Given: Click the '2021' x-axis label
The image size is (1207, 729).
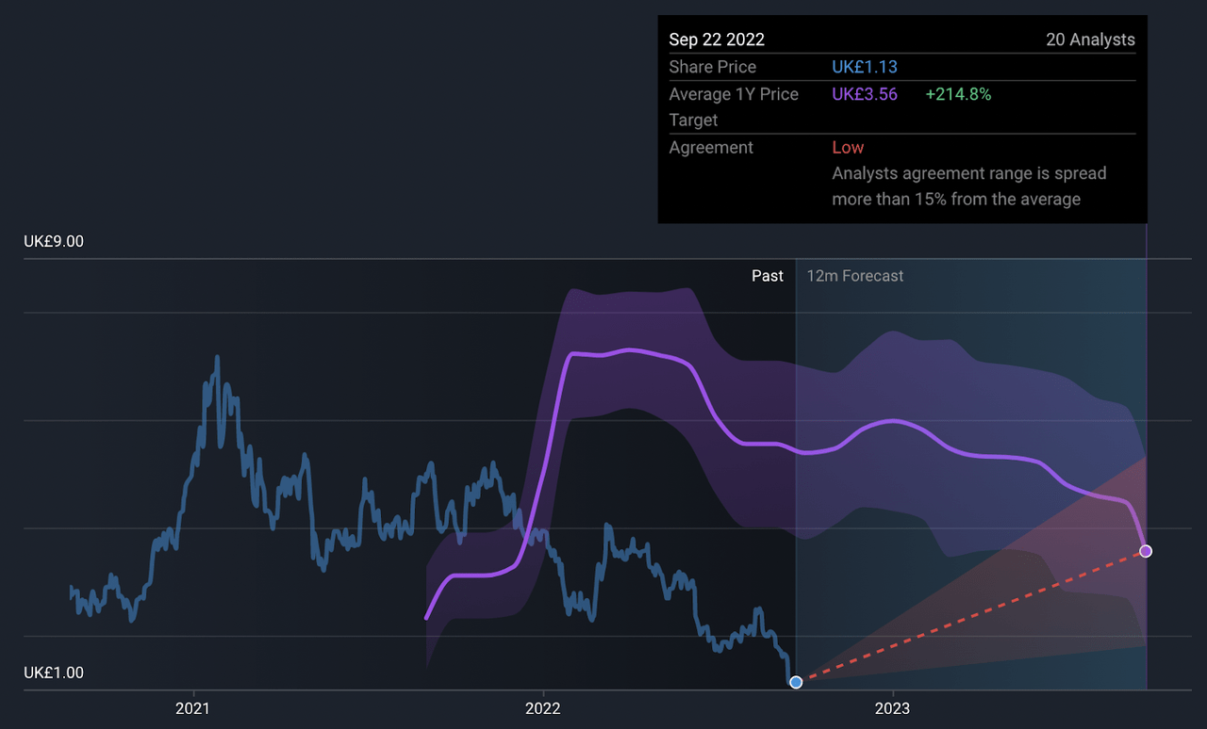Looking at the screenshot, I should pos(192,708).
